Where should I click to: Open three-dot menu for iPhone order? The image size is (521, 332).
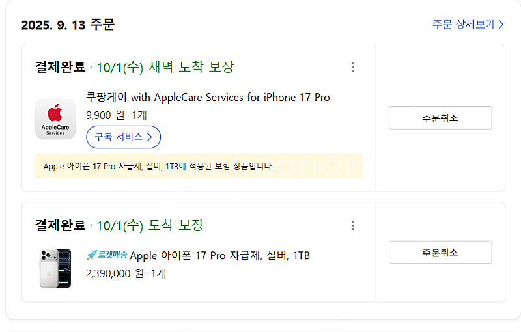tap(353, 225)
